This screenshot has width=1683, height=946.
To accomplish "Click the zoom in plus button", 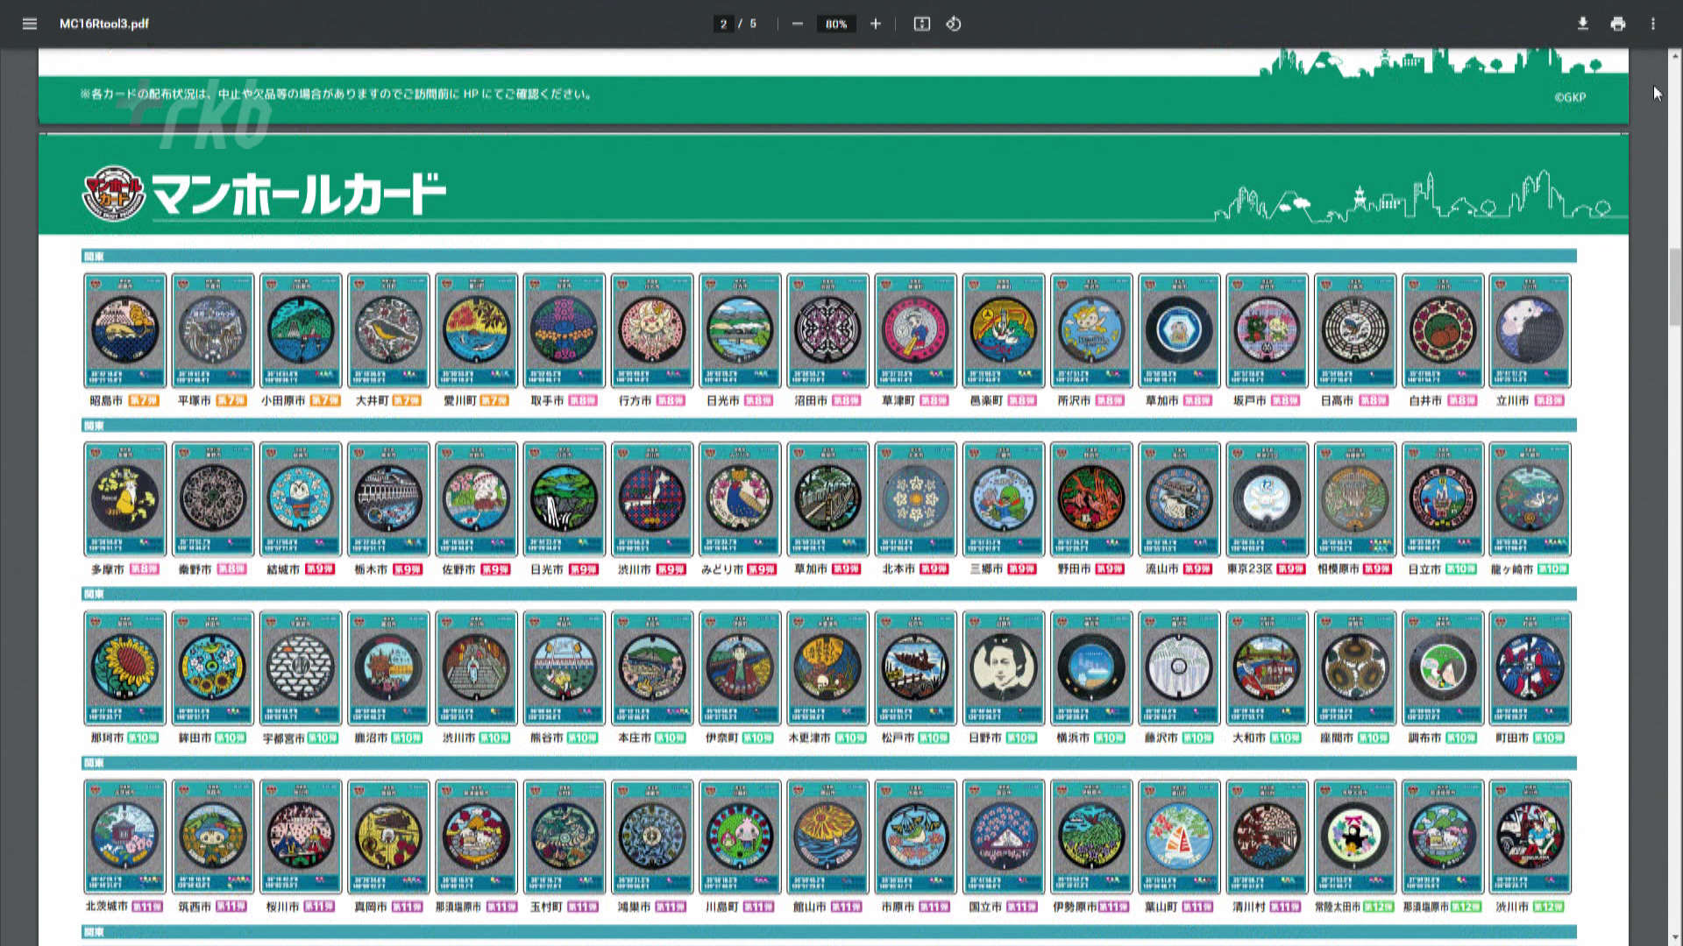I will (x=875, y=24).
